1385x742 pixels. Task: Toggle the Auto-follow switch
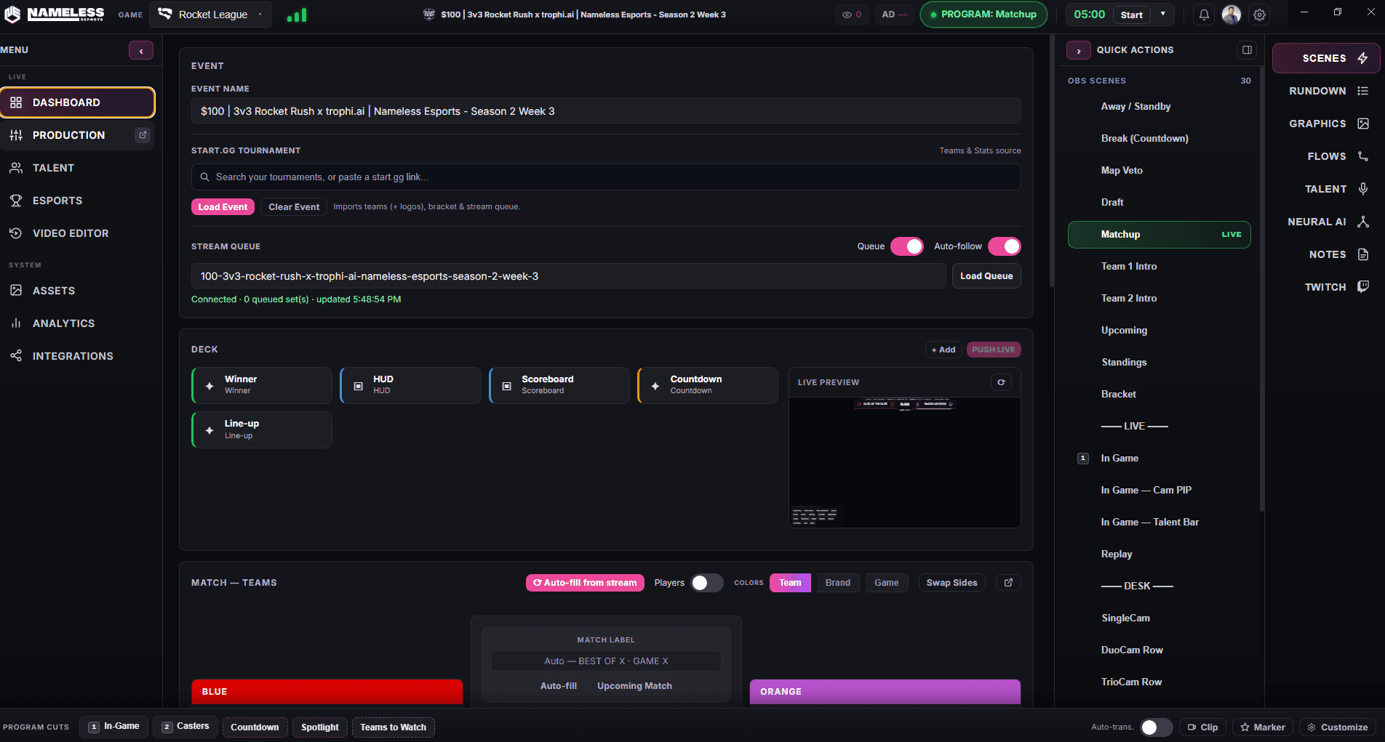[x=1004, y=246]
